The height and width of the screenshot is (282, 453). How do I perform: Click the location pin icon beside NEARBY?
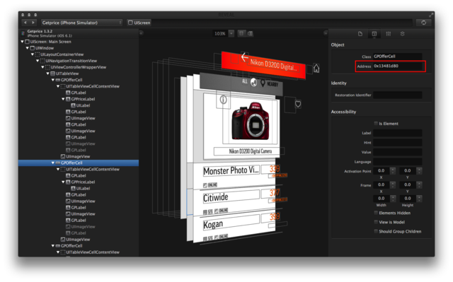tap(263, 83)
